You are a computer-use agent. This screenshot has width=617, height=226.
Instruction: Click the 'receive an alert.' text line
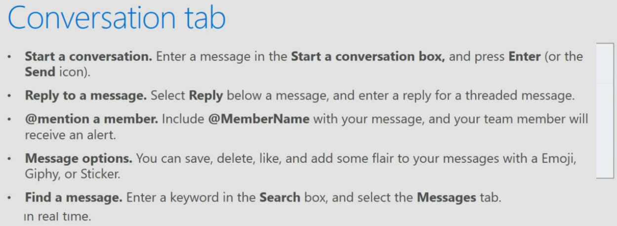point(70,135)
